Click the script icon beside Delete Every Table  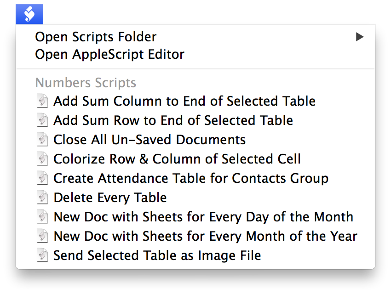[x=42, y=198]
